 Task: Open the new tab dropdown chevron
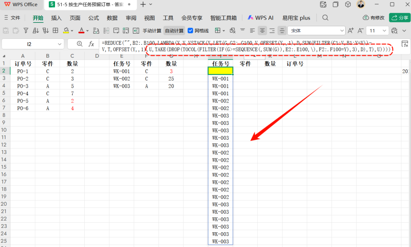(151, 4)
